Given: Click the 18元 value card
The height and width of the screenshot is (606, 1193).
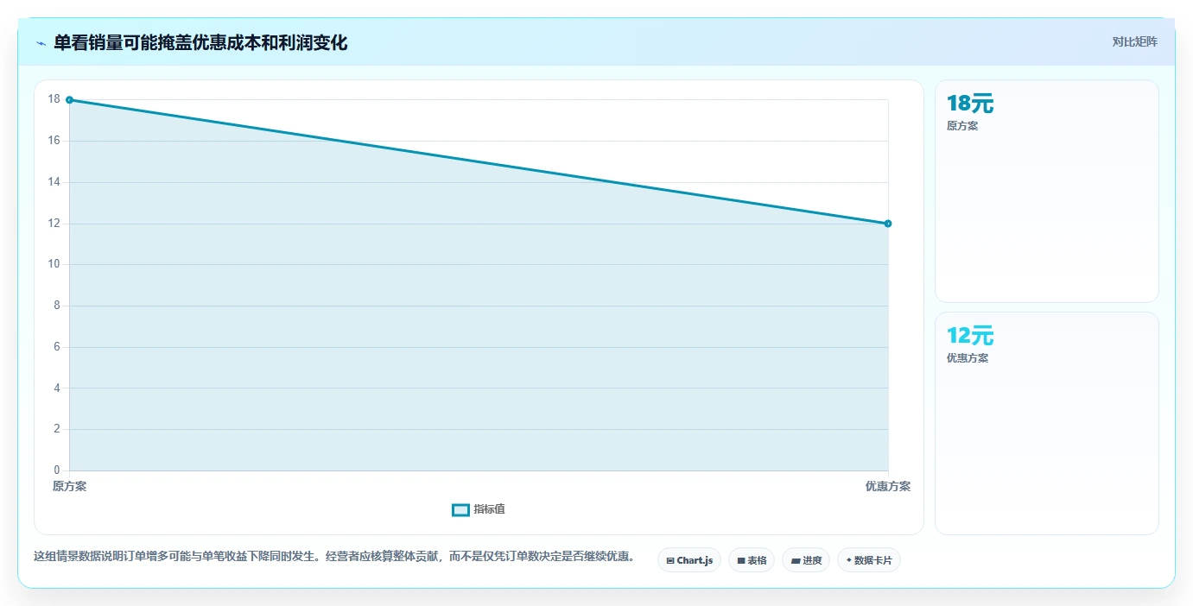Looking at the screenshot, I should click(1047, 192).
